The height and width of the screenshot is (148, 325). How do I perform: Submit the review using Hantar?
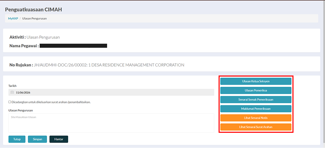(59, 139)
